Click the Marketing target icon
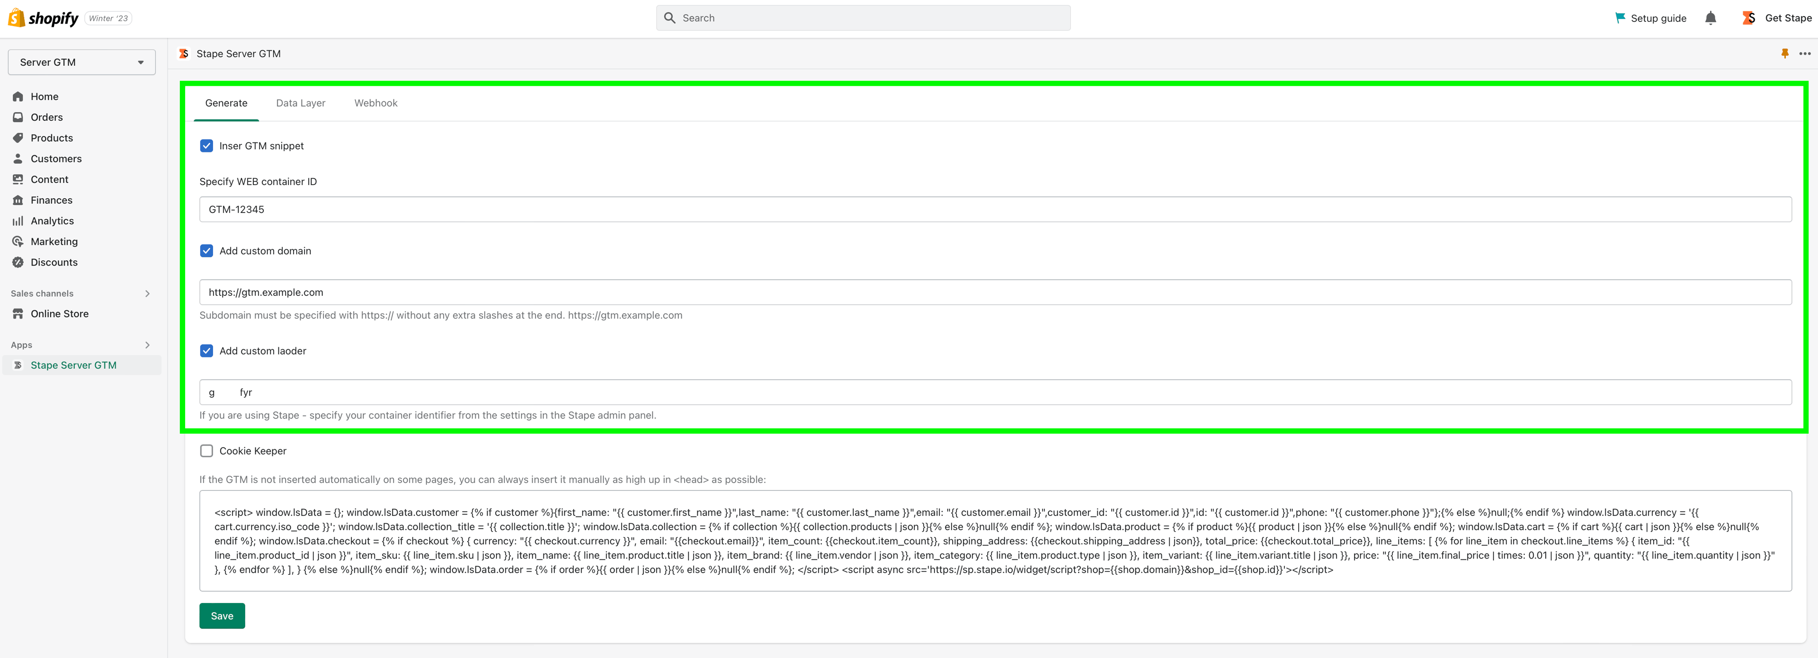Image resolution: width=1818 pixels, height=658 pixels. [x=18, y=241]
